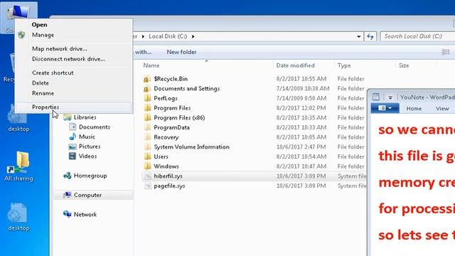Select the Windows folder icon
Image resolution: width=455 pixels, height=256 pixels.
tap(147, 166)
